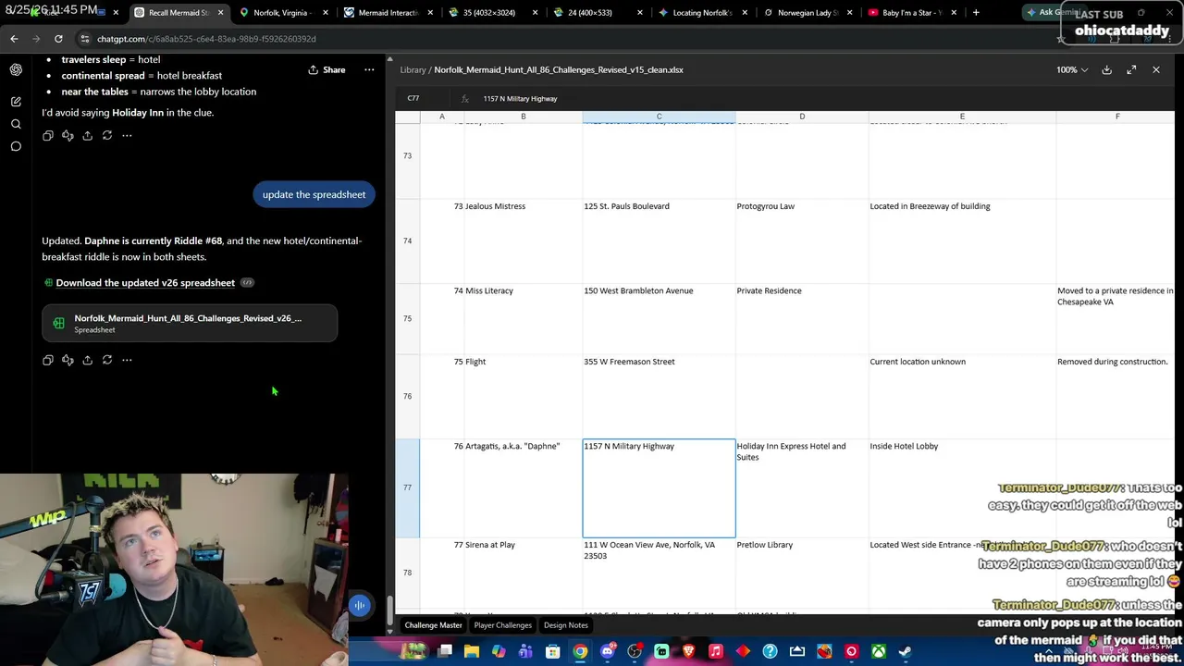Expand the spreadsheet viewer to fullscreen

[1131, 69]
